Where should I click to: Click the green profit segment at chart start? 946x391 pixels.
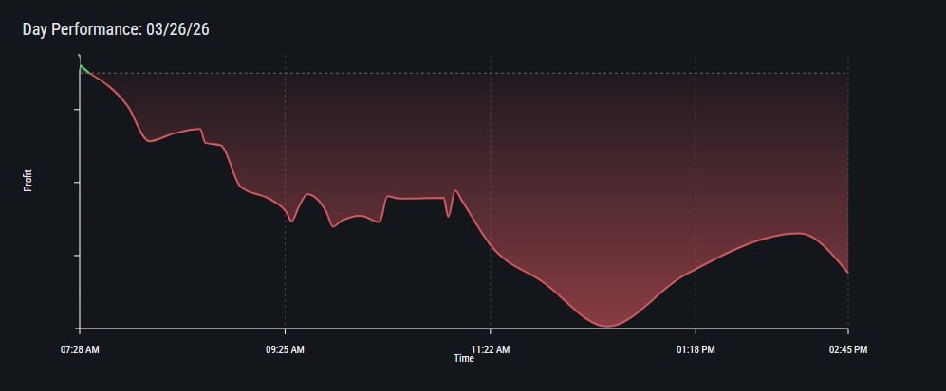point(83,68)
